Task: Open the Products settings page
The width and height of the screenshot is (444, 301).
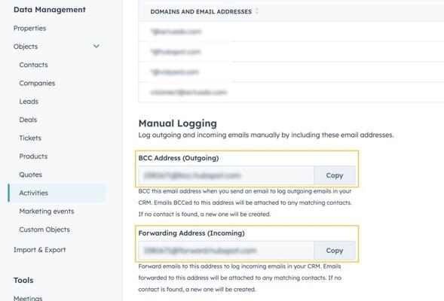Action: click(x=33, y=157)
